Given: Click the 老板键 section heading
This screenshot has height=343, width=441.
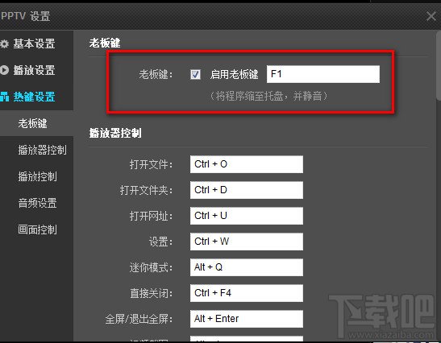Looking at the screenshot, I should tap(105, 43).
